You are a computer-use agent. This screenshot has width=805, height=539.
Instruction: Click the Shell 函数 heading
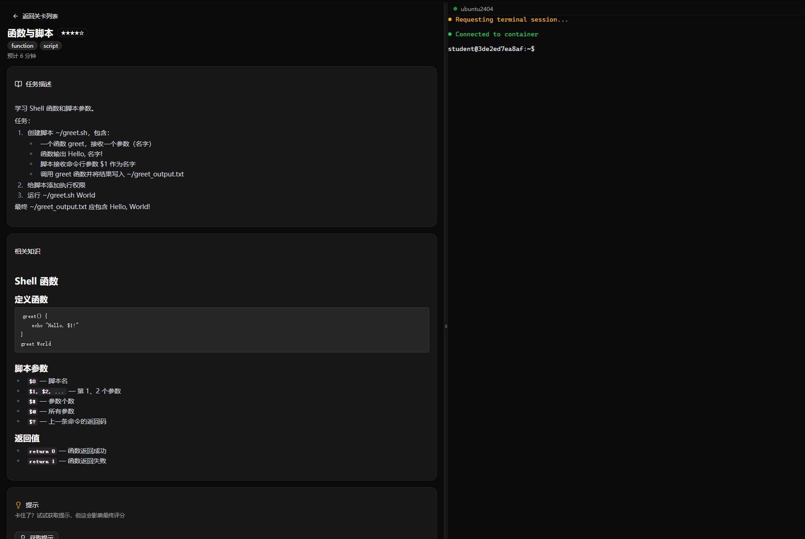tap(36, 281)
